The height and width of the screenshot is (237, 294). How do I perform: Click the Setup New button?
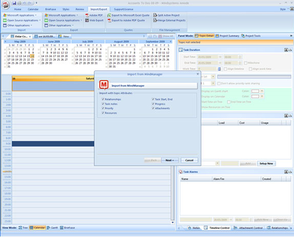point(266,163)
